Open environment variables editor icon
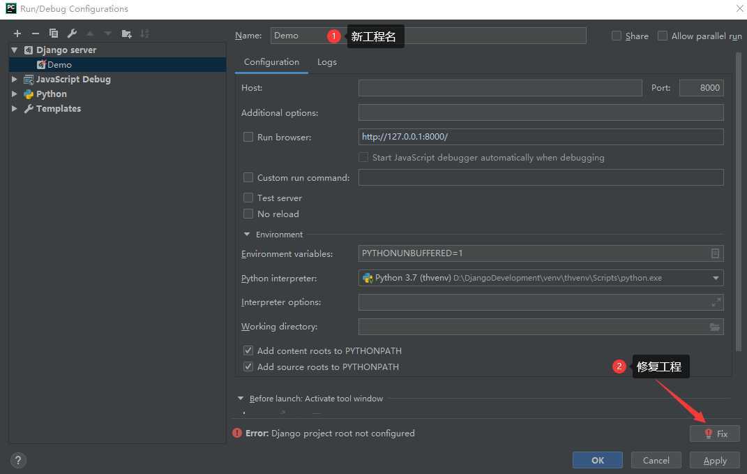 [715, 253]
